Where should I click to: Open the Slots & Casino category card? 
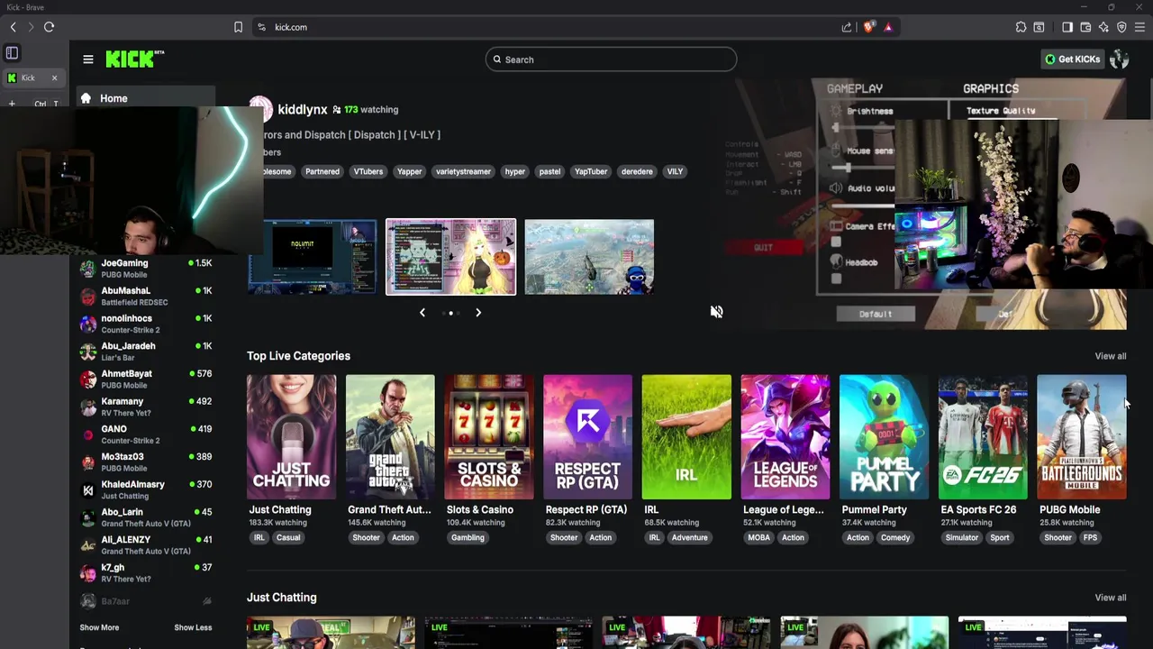click(x=489, y=437)
